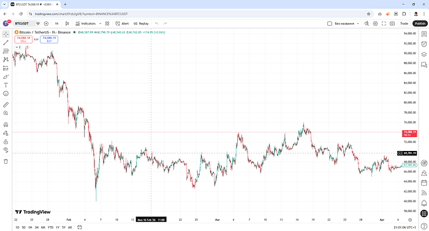Click the BUY 74,088.19 button
The height and width of the screenshot is (231, 429).
[49, 39]
